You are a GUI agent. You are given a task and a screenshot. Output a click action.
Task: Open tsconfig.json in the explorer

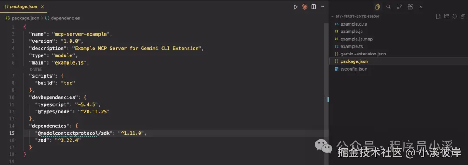point(354,69)
